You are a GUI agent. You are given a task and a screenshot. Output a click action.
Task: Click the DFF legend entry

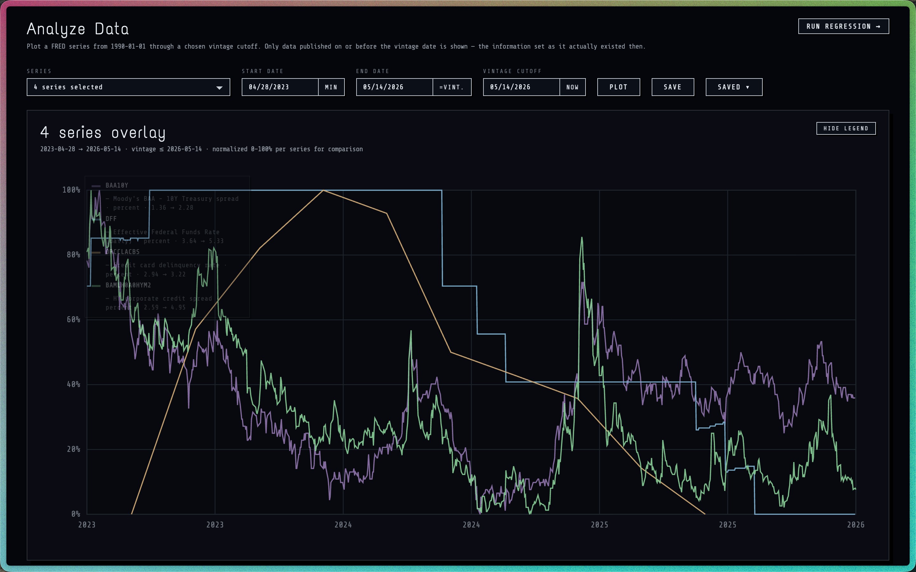[x=111, y=219]
